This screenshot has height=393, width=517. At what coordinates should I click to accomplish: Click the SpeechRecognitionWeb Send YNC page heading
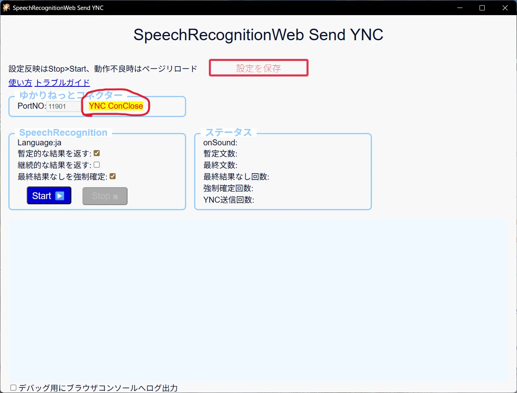[x=258, y=35]
